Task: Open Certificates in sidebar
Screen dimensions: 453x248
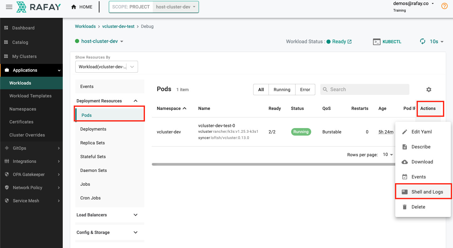Action: (21, 122)
